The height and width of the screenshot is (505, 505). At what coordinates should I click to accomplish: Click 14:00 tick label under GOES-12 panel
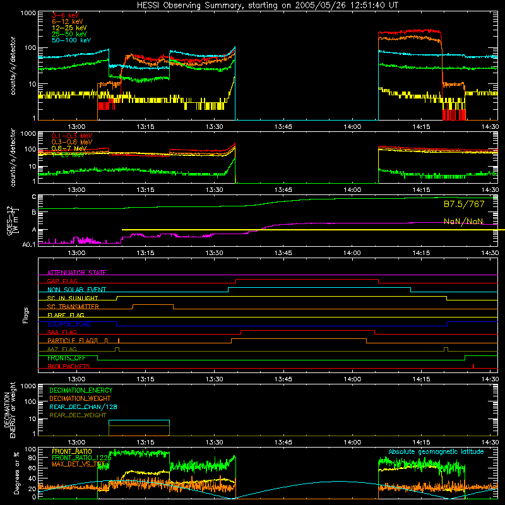click(352, 253)
